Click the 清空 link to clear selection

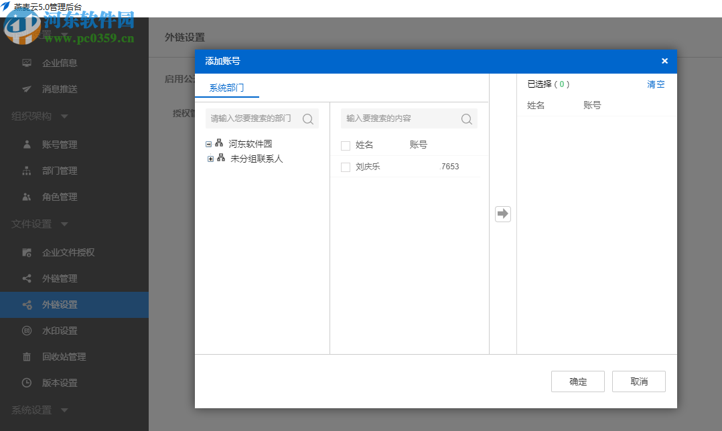point(656,84)
